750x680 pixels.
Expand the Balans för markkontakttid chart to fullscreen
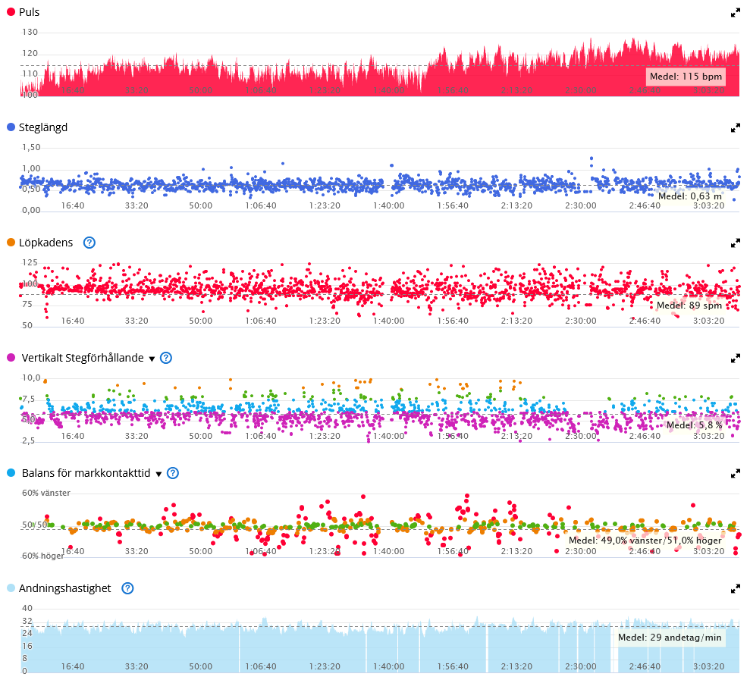(735, 474)
